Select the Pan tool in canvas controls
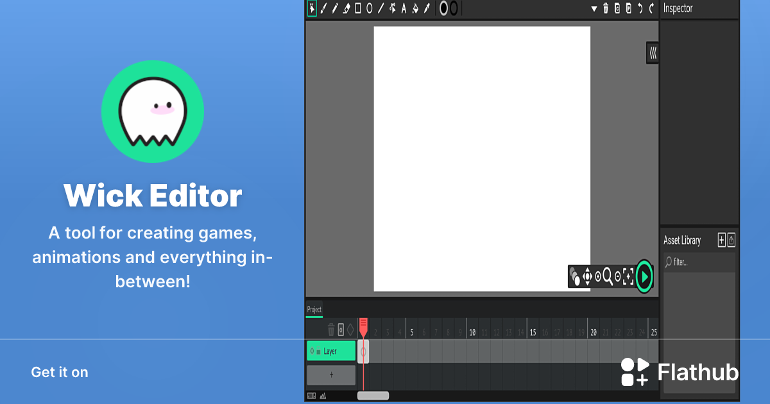The width and height of the screenshot is (770, 404). (x=588, y=276)
